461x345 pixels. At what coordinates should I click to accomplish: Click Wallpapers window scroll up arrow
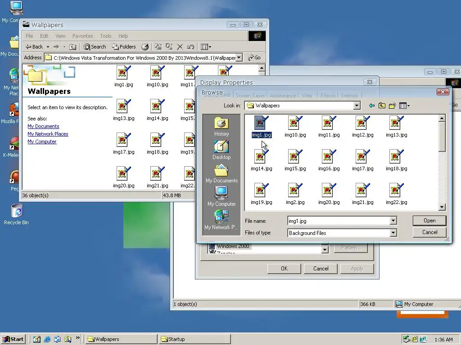262,68
